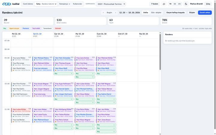Viewport: 216px width, 135px height.
Task: Open the Yardım help button
Action: [x=154, y=4]
